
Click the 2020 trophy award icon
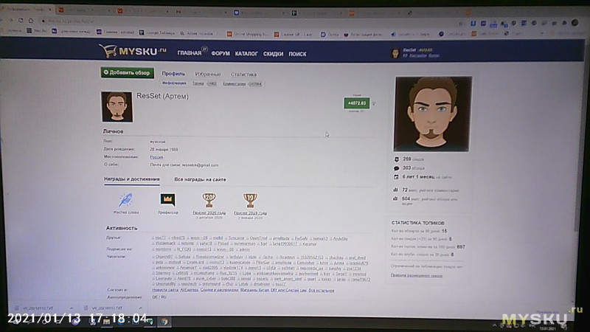point(209,200)
